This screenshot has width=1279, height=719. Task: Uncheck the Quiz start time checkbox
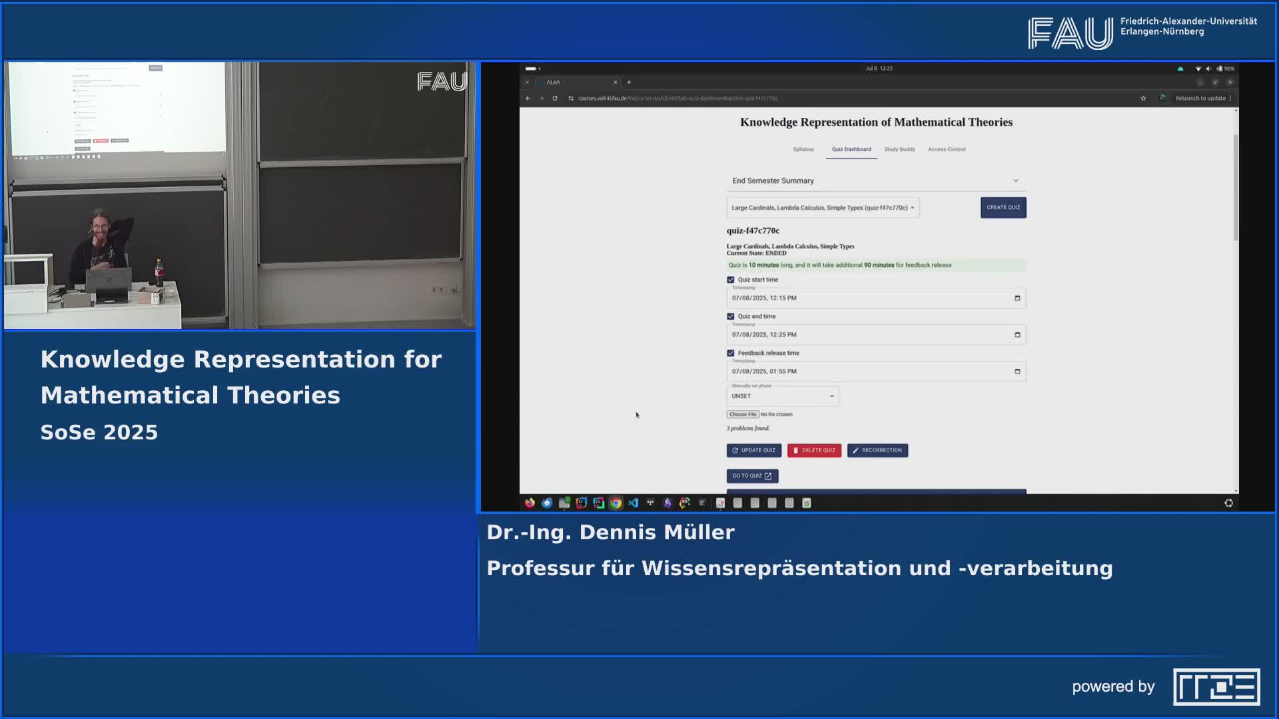[731, 280]
